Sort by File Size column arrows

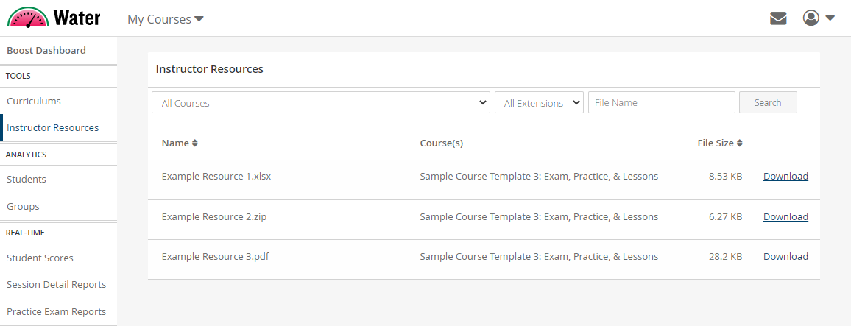[x=739, y=143]
